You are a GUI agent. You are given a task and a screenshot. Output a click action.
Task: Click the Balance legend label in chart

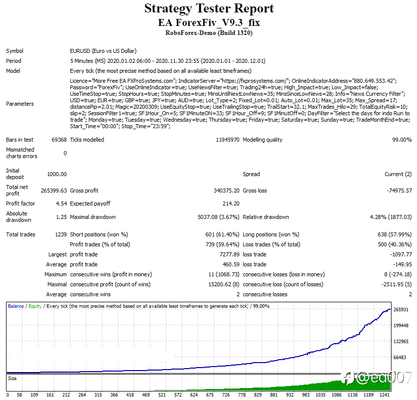[x=16, y=306]
